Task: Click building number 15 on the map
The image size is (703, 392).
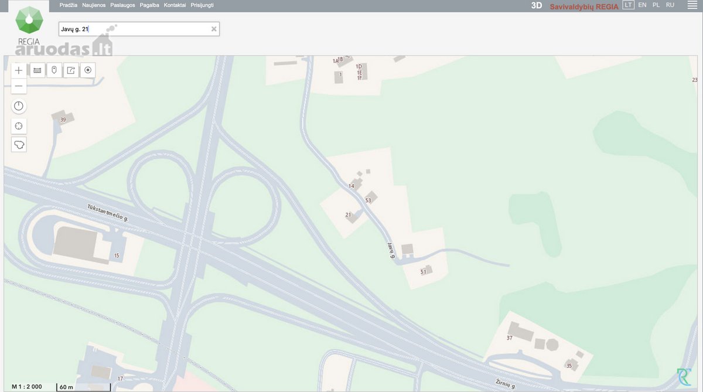Action: [x=117, y=255]
